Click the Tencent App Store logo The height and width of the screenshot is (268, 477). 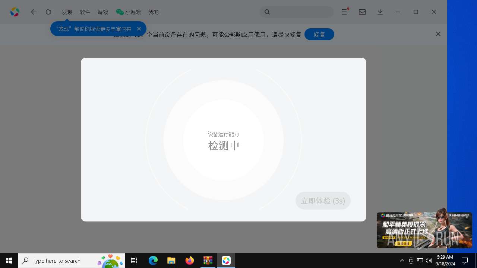pos(15,12)
